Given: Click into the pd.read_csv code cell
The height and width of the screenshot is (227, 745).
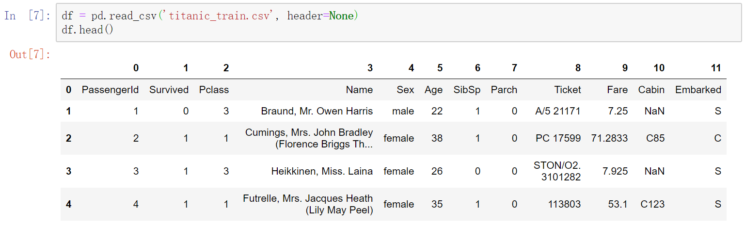Looking at the screenshot, I should tap(397, 23).
